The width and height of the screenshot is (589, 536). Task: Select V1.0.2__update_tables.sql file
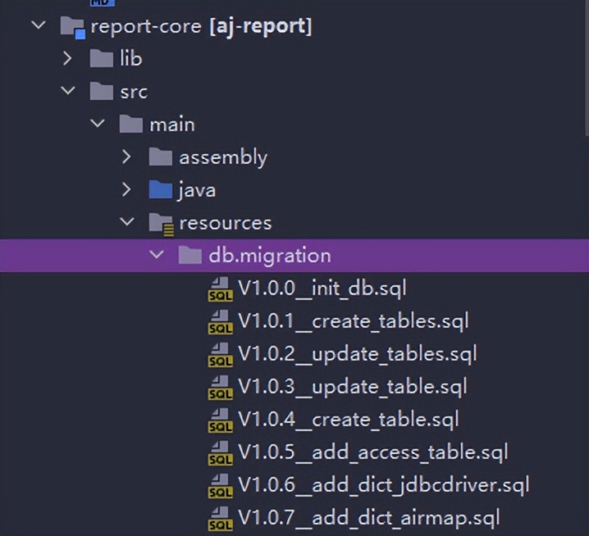(357, 354)
